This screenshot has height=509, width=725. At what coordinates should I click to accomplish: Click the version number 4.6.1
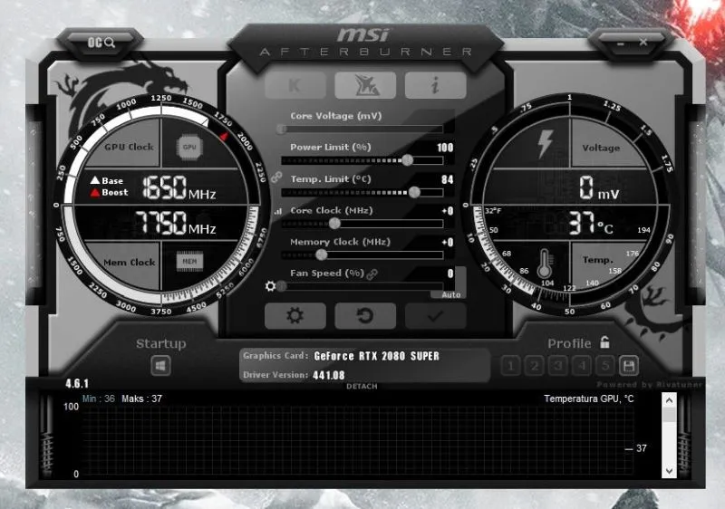[77, 383]
